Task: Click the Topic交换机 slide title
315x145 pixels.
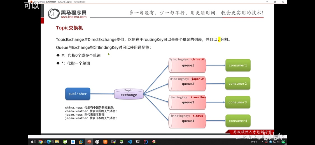Action: (x=69, y=28)
